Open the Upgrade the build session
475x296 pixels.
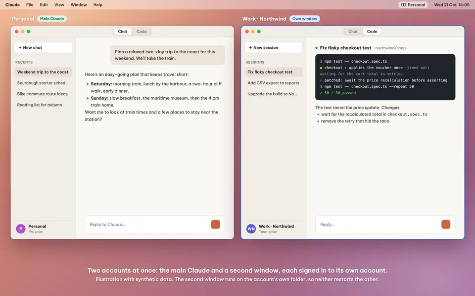click(273, 94)
